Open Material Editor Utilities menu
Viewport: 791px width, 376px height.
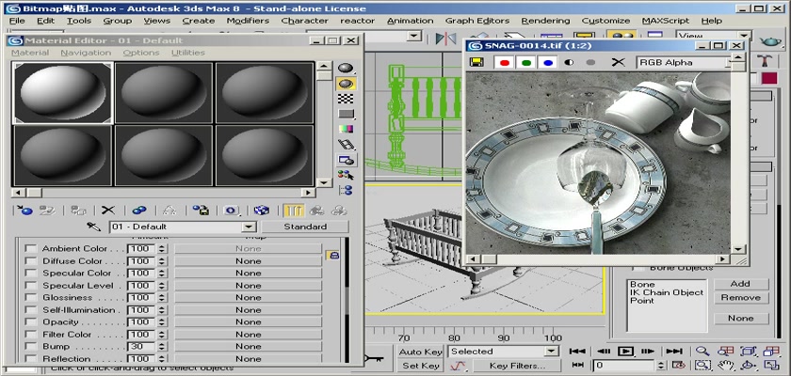(x=188, y=53)
